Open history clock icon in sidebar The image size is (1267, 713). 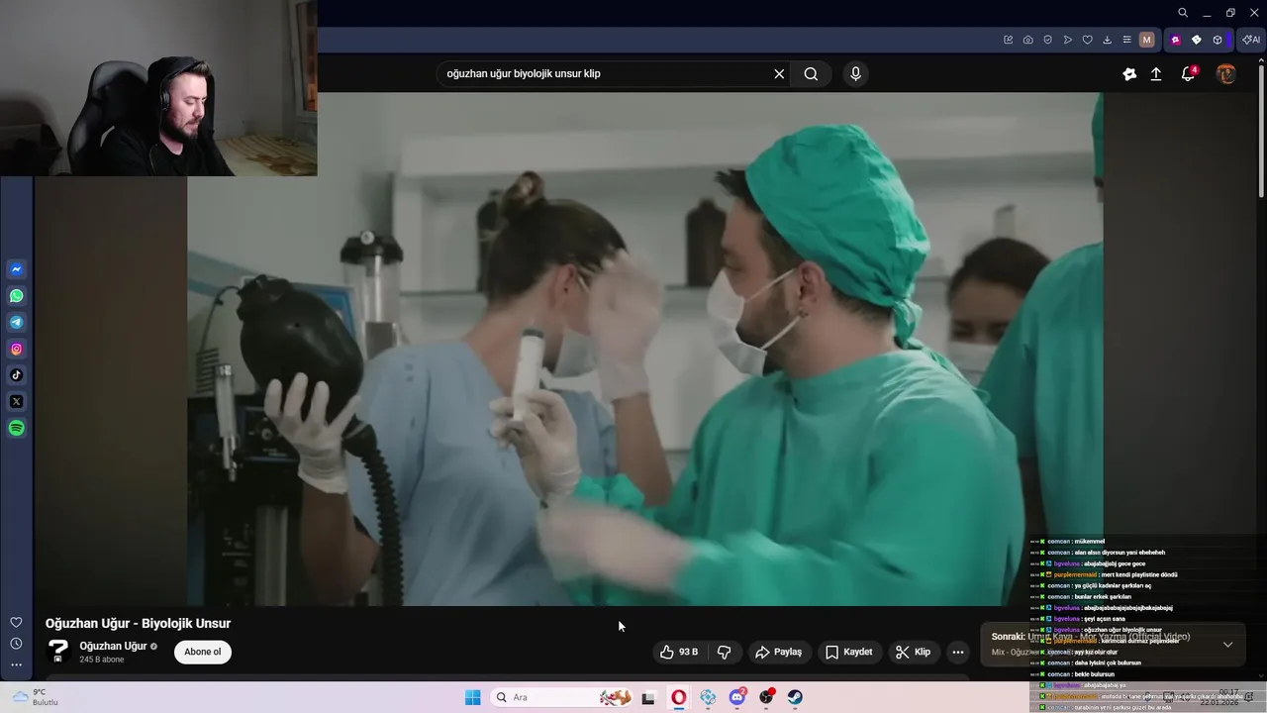tap(16, 644)
